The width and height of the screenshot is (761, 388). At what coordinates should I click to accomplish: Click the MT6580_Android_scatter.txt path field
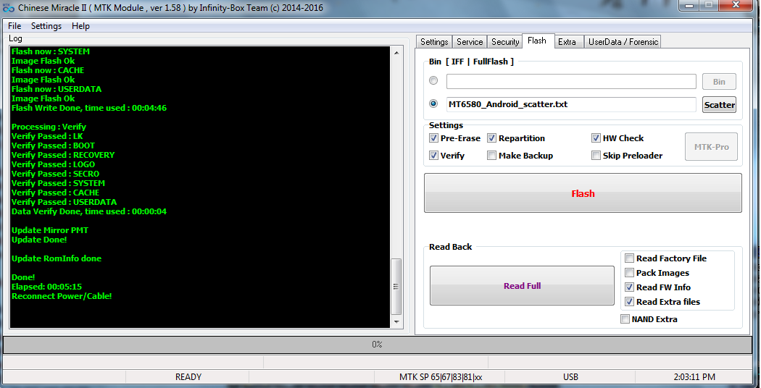pyautogui.click(x=571, y=104)
